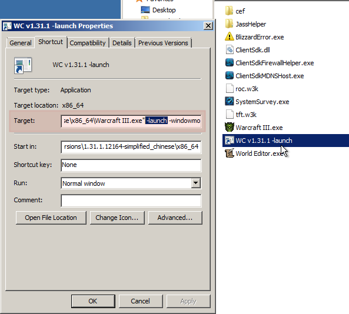This screenshot has height=314, width=349.
Task: Select the SystemSurvey.exe file name
Action: (x=262, y=102)
